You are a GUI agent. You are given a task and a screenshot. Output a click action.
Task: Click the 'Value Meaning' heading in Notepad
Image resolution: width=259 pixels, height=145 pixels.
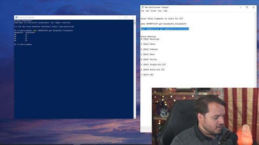click(148, 37)
